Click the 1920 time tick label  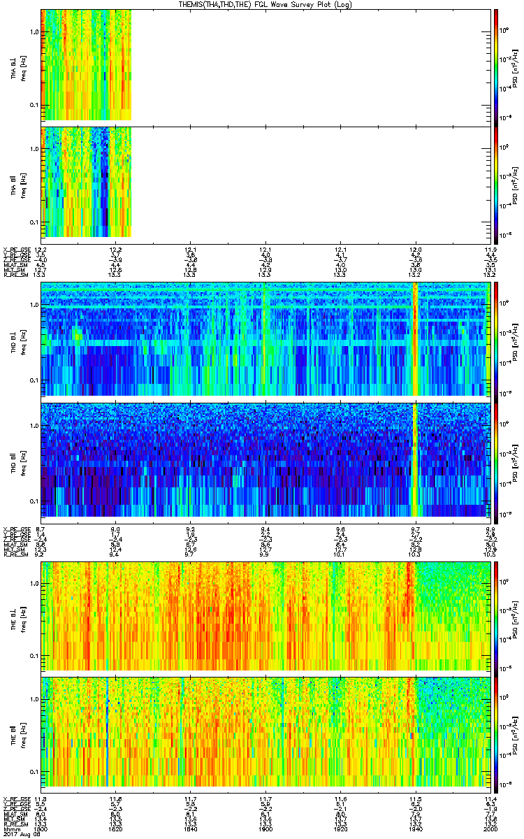click(x=340, y=829)
